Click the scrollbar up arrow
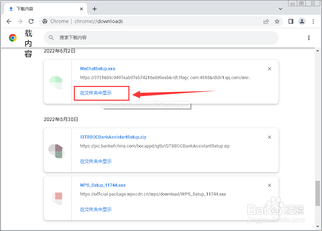 [318, 51]
